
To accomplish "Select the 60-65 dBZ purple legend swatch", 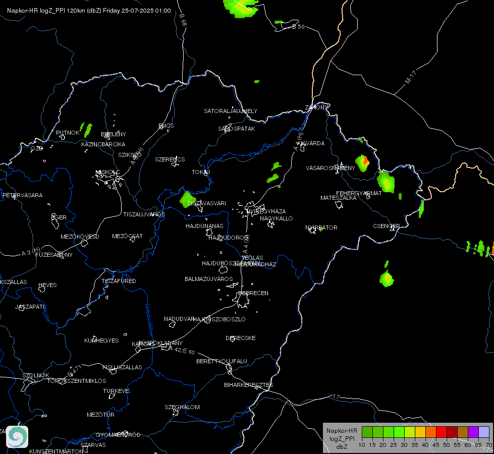I will (473, 432).
